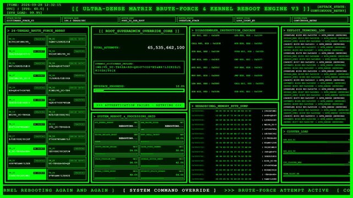Click the reboot grid cell showing 42.0%

162,162
